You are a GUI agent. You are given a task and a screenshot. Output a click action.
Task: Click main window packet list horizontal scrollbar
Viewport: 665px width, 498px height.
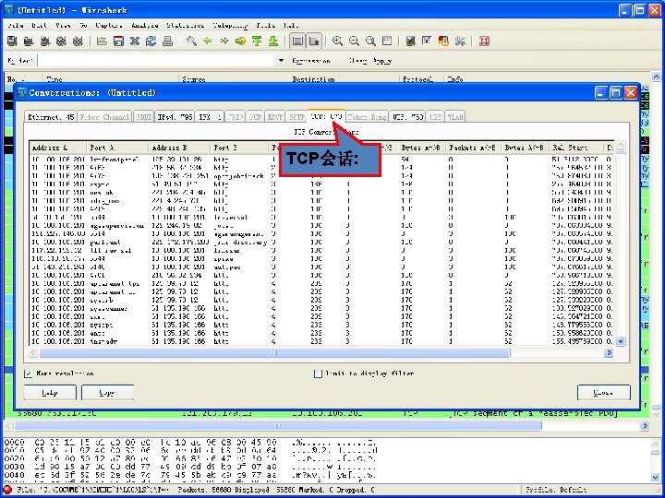pos(278,425)
